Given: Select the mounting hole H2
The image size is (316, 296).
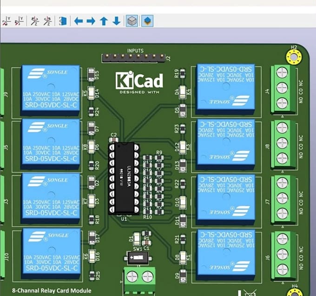Looking at the screenshot, I should [294, 57].
